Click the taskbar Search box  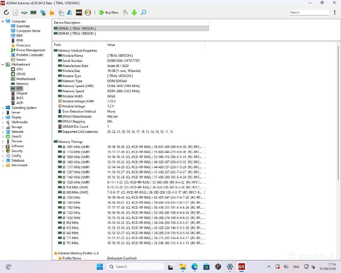pyautogui.click(x=135, y=267)
